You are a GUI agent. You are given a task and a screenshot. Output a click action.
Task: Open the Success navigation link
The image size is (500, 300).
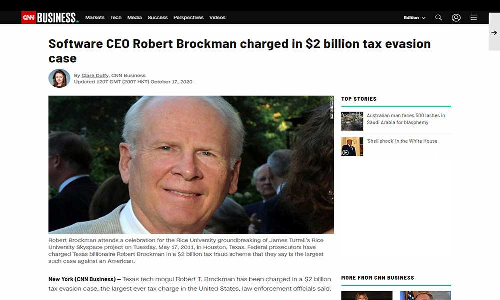(x=157, y=17)
